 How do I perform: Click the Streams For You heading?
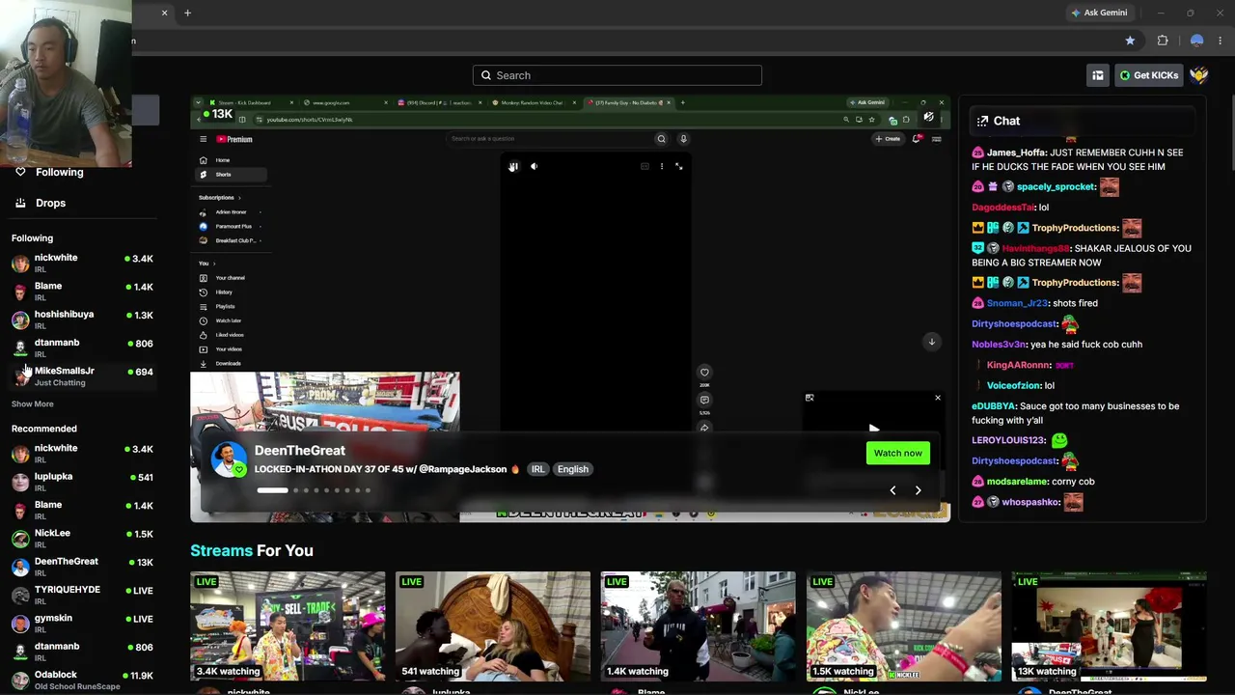click(252, 550)
